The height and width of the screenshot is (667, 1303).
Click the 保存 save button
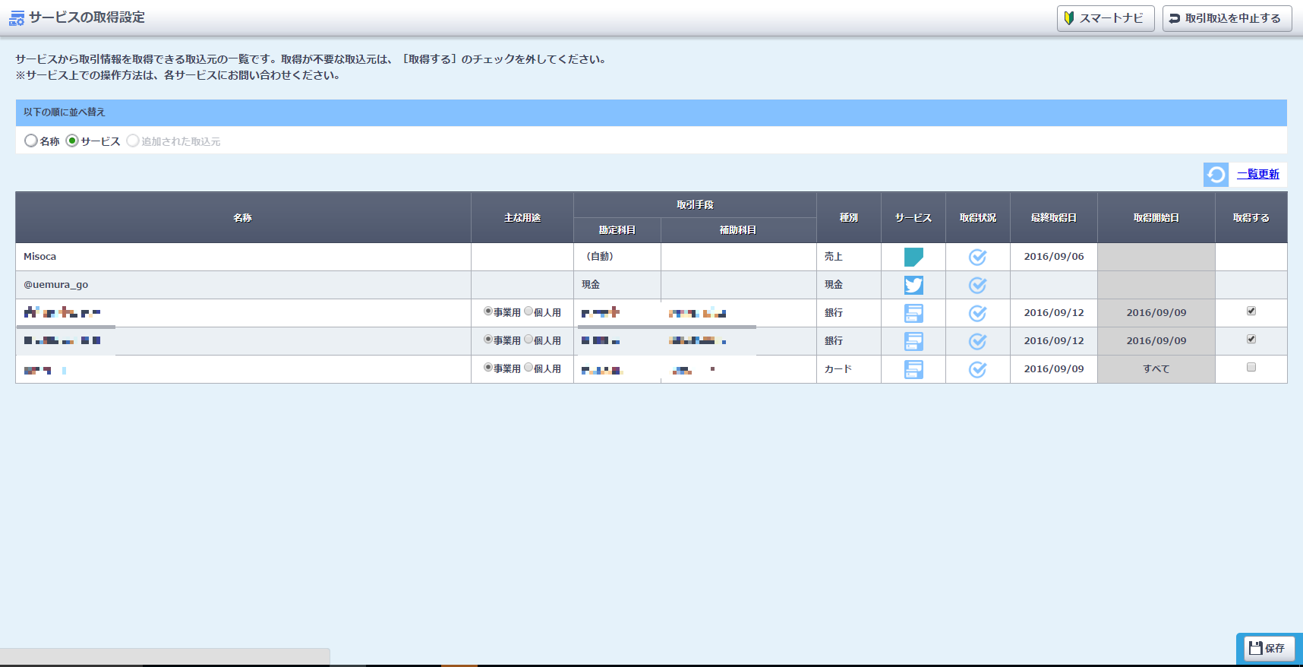pos(1269,648)
